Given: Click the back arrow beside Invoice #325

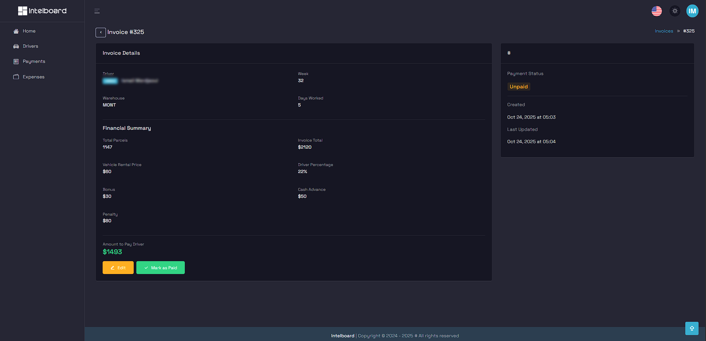Looking at the screenshot, I should point(100,33).
